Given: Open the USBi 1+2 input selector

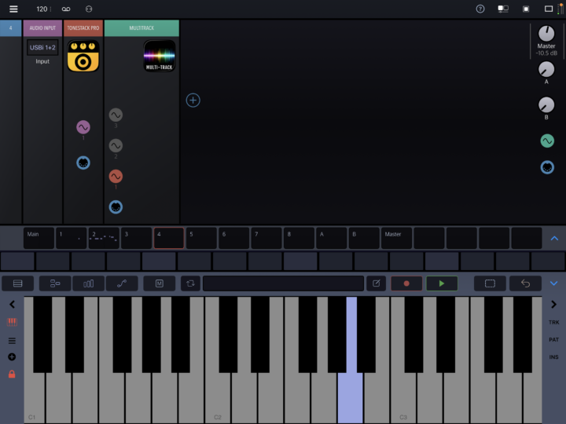Looking at the screenshot, I should [42, 48].
